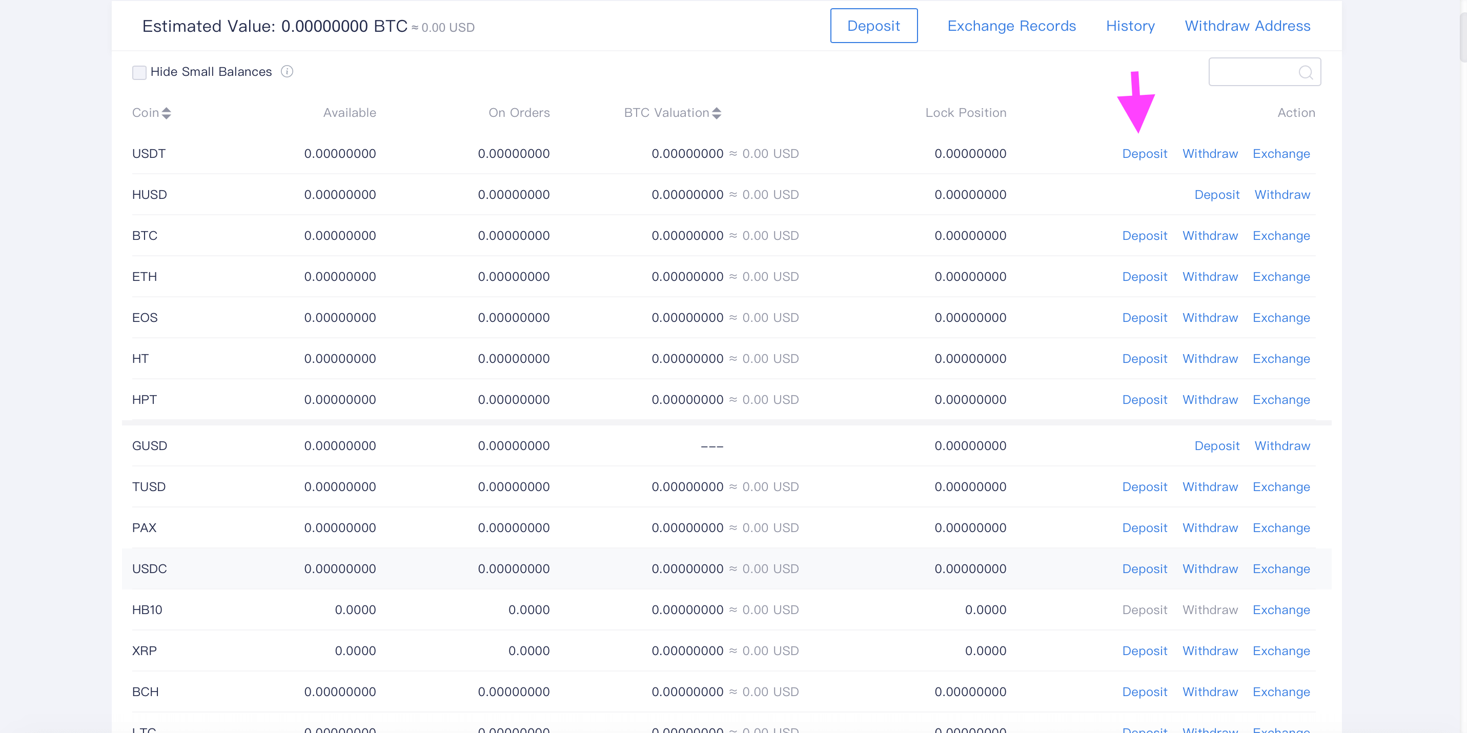Deposit ETH from its row
The image size is (1467, 733).
(x=1144, y=277)
